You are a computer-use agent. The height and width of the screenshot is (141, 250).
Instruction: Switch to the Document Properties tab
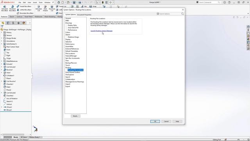pos(84,15)
